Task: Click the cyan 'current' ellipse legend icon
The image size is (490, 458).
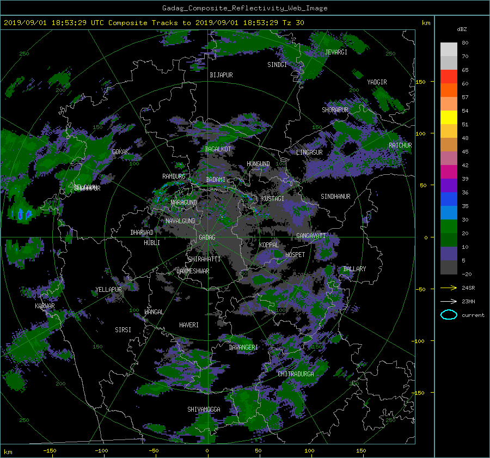Action: (449, 315)
